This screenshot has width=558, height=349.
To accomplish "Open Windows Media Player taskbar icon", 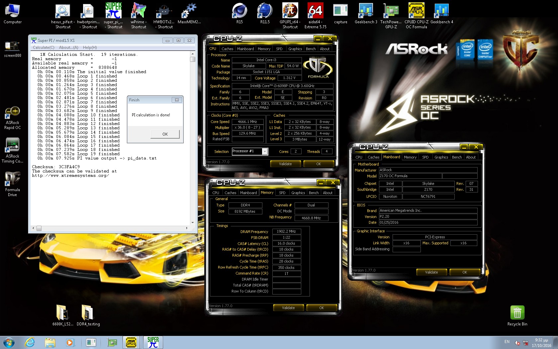I will coord(70,342).
